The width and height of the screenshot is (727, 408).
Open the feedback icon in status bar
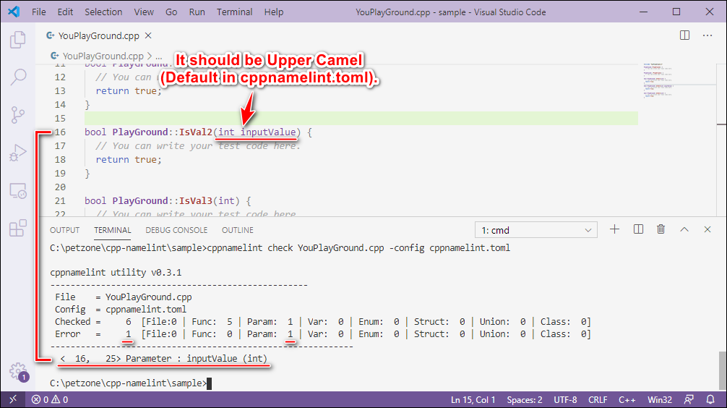[x=689, y=399]
